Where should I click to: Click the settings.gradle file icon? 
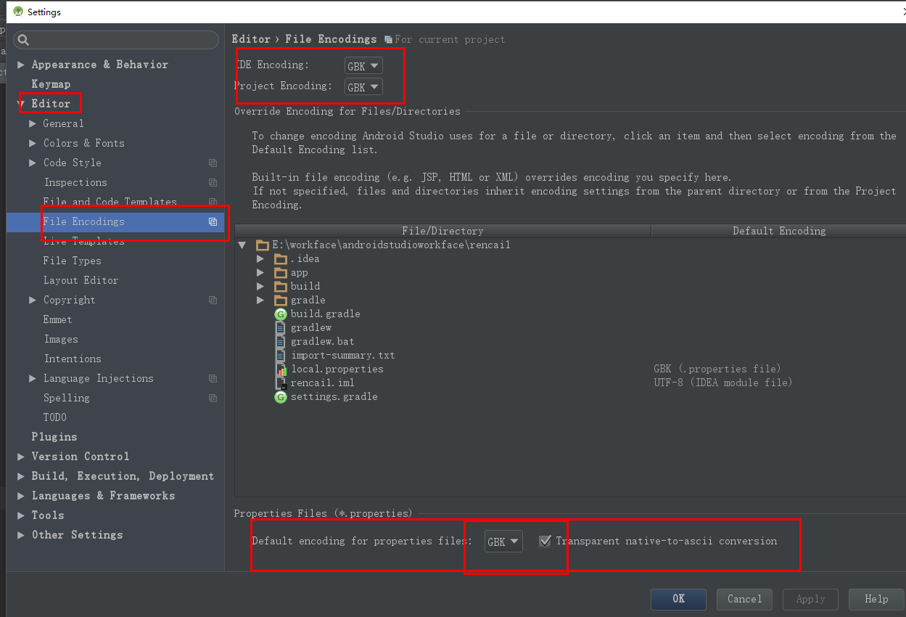click(281, 397)
